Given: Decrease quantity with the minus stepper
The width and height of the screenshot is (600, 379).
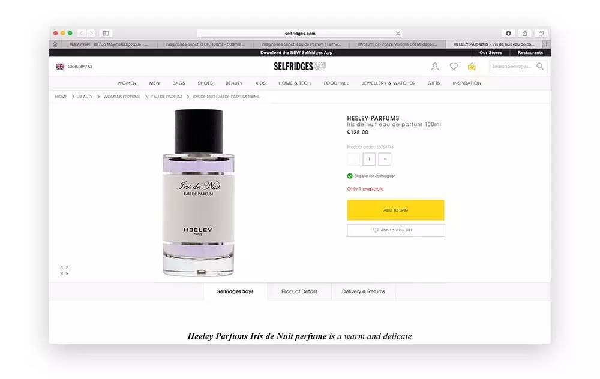Looking at the screenshot, I should point(353,159).
